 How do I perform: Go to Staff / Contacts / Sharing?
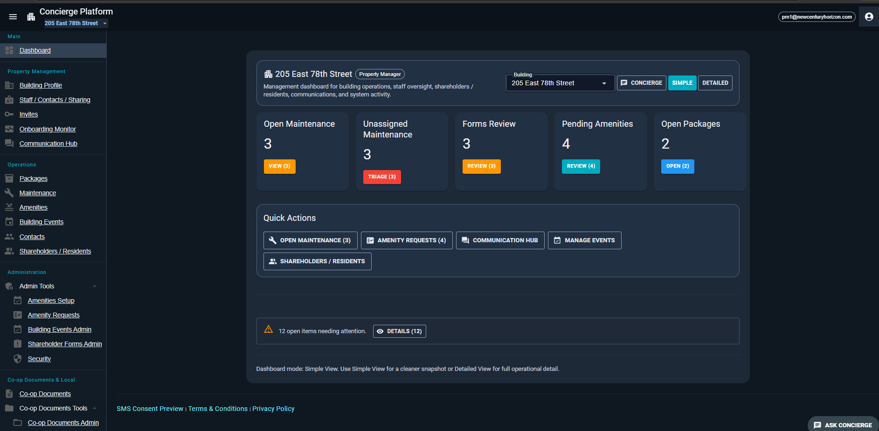click(55, 100)
